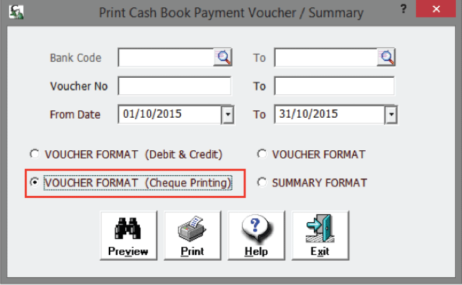Image resolution: width=462 pixels, height=285 pixels.
Task: Select VOUCHER FORMAT (Debit & Credit) radio
Action: pos(35,154)
